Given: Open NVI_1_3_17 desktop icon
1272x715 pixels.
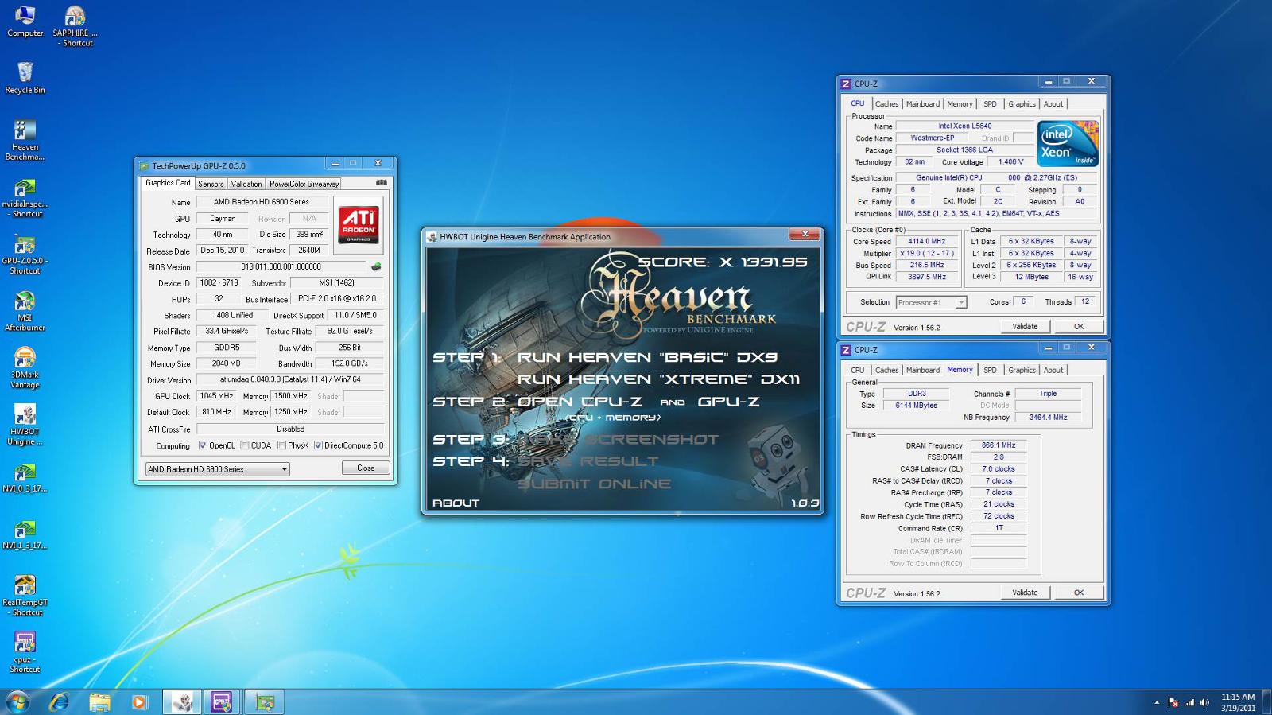Looking at the screenshot, I should point(25,534).
